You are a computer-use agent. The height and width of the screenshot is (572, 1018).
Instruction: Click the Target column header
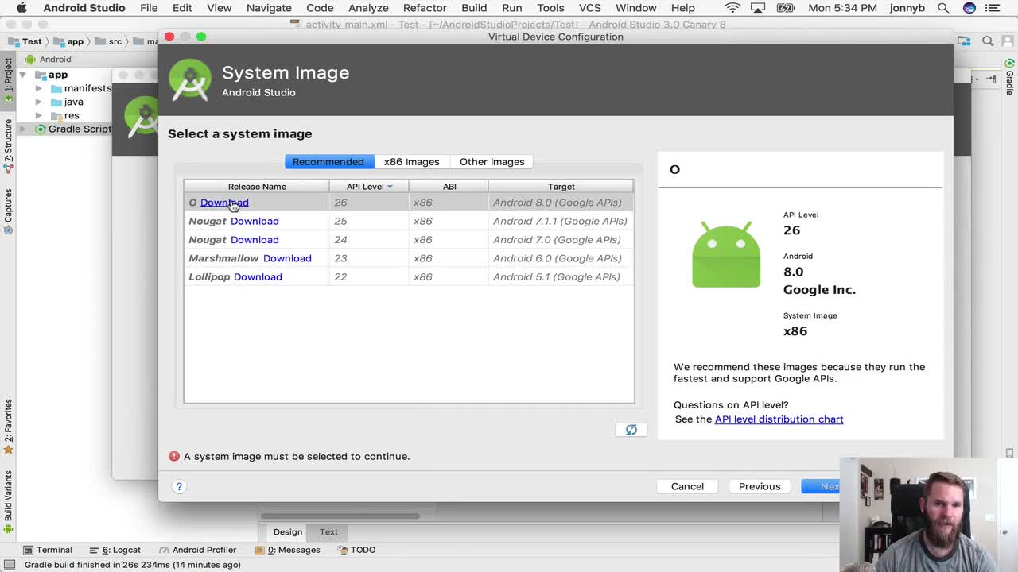tap(561, 187)
